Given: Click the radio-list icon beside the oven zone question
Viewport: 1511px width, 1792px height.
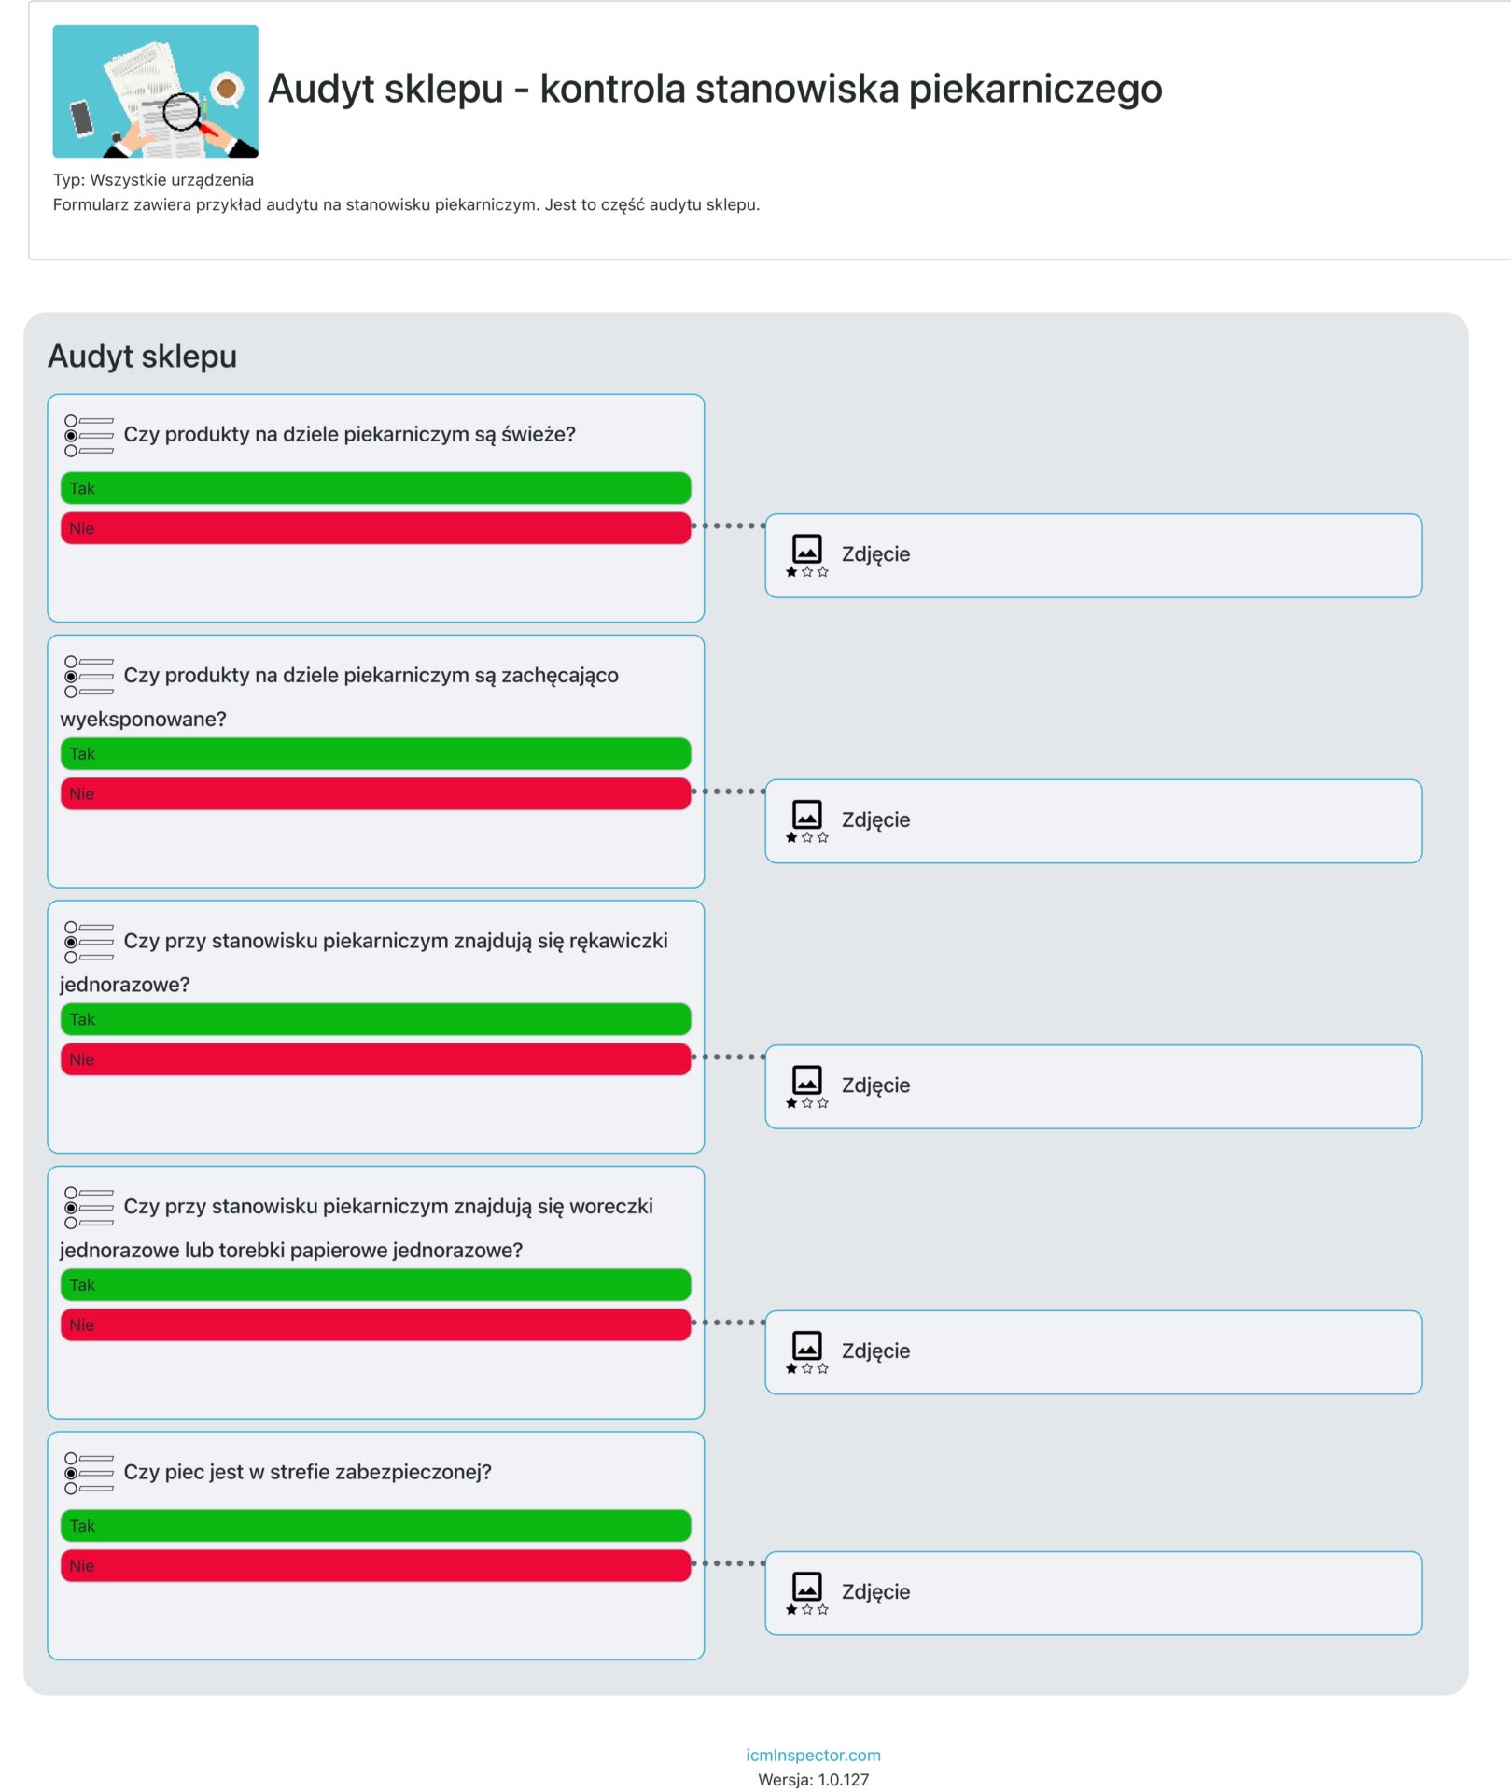Looking at the screenshot, I should tap(89, 1474).
